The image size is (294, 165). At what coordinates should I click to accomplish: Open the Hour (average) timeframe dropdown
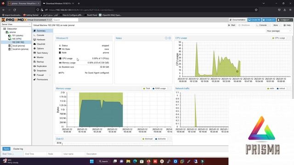pos(278,31)
